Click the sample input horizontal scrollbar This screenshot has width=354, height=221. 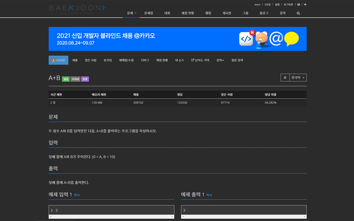[x=111, y=217]
